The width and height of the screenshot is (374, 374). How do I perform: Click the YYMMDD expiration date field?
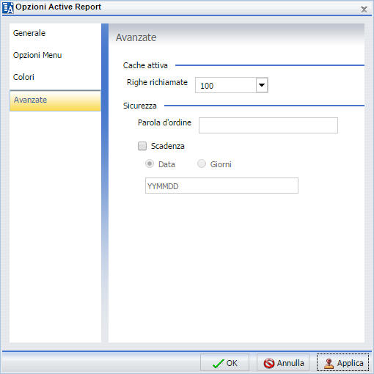coord(221,186)
